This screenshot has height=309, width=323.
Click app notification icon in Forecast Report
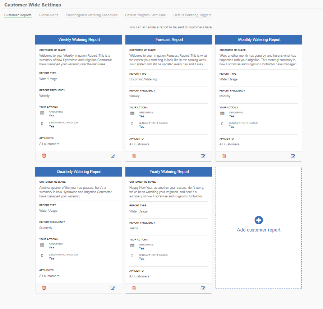coord(132,124)
